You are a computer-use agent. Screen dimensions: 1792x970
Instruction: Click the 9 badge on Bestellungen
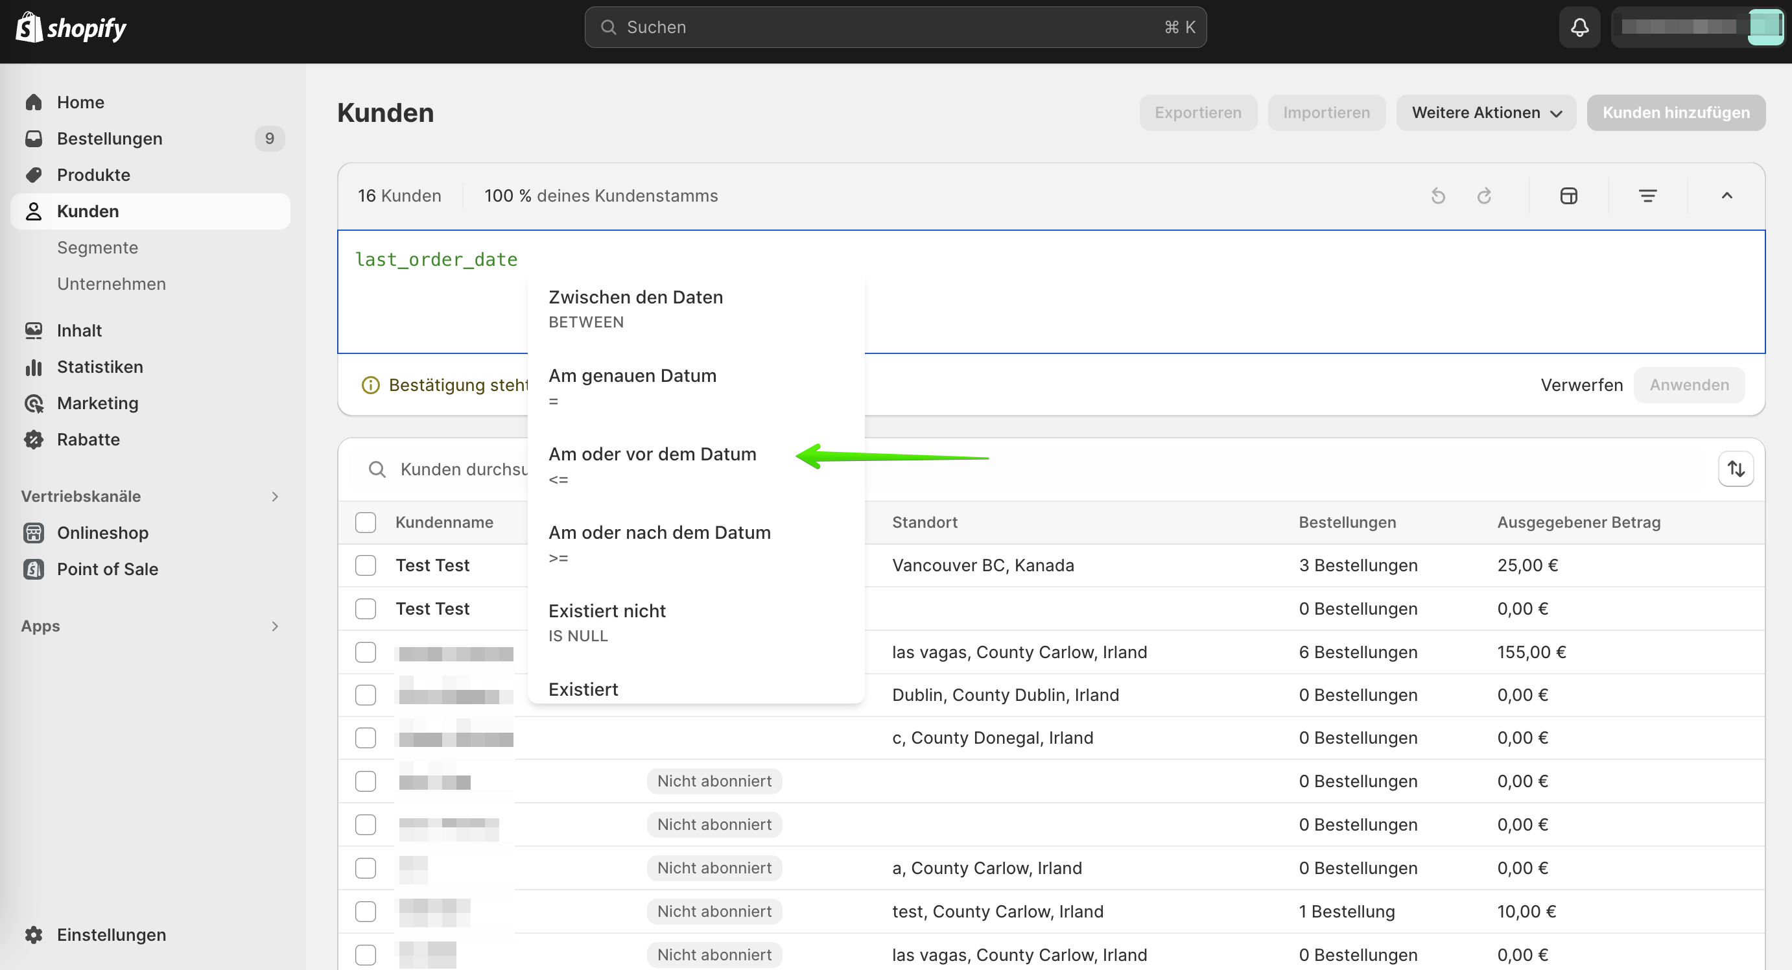click(x=269, y=139)
